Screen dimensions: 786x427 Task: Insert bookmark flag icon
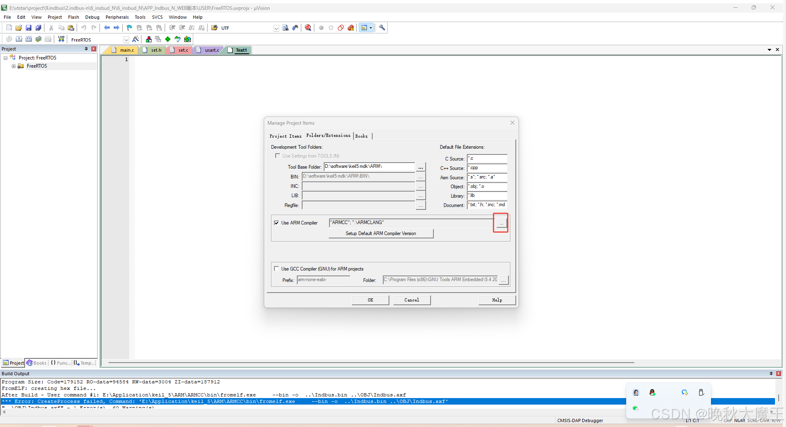click(x=130, y=28)
